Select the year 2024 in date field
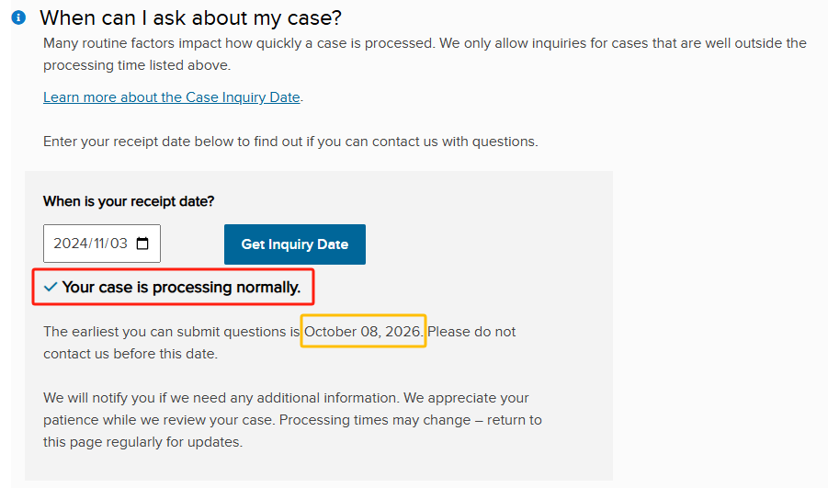Image resolution: width=828 pixels, height=488 pixels. pyautogui.click(x=70, y=243)
